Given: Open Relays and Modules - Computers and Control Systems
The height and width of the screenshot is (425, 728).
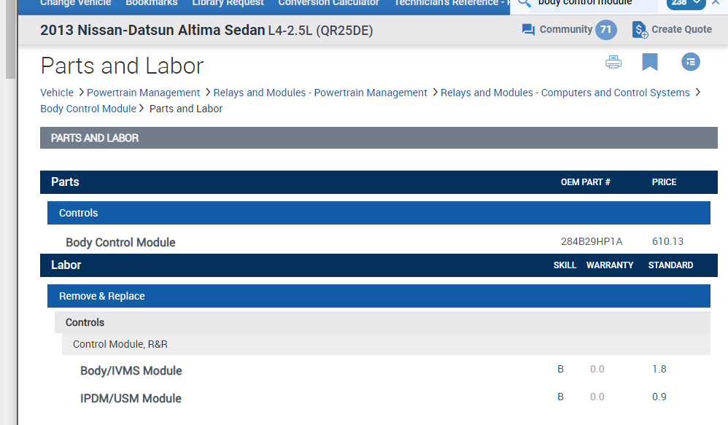Looking at the screenshot, I should point(565,93).
